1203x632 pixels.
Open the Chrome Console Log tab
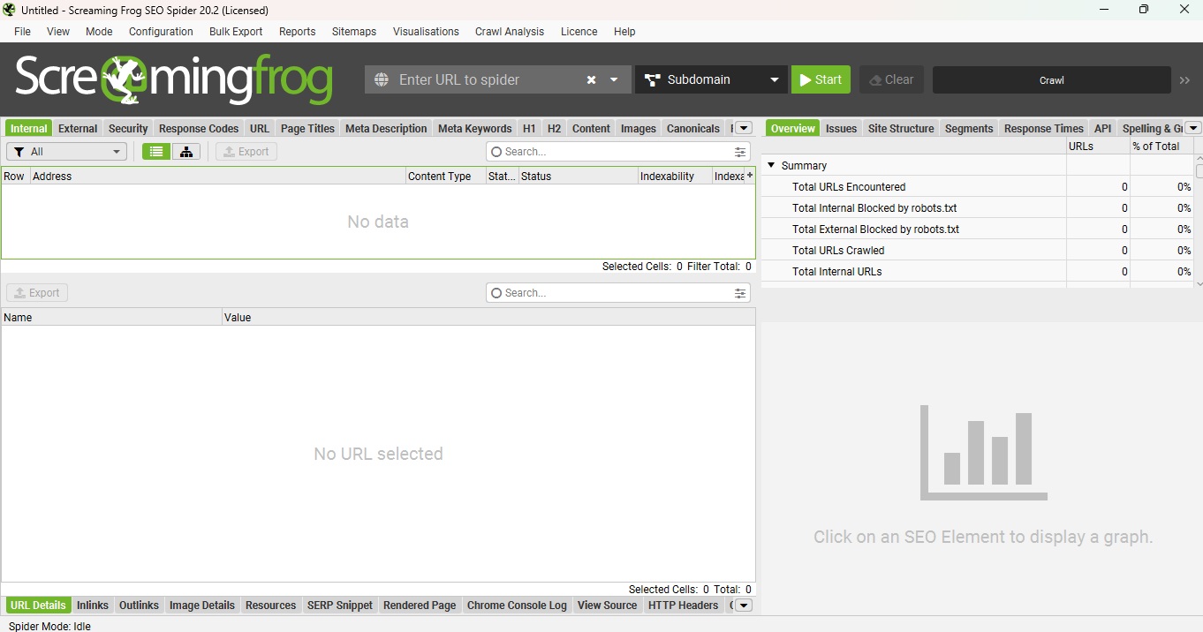click(x=517, y=606)
